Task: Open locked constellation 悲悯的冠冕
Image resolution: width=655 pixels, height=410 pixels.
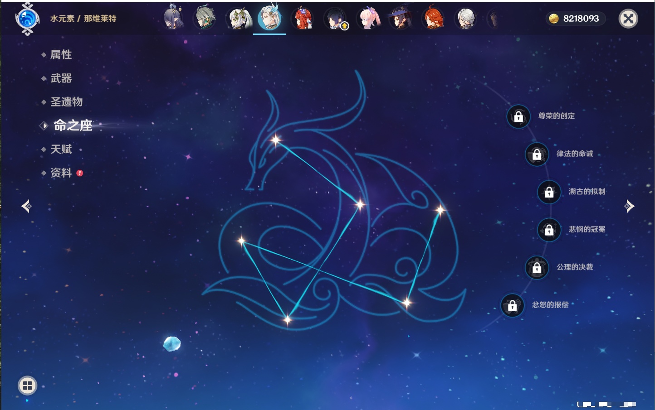Action: (549, 230)
